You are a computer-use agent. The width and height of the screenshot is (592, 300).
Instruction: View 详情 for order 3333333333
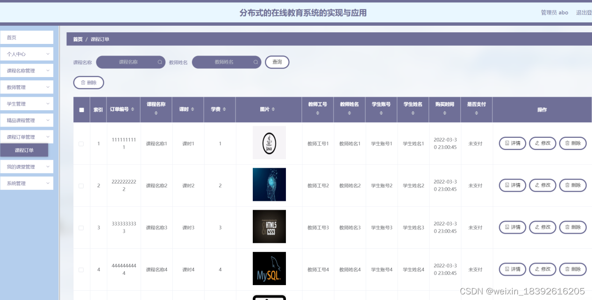513,227
